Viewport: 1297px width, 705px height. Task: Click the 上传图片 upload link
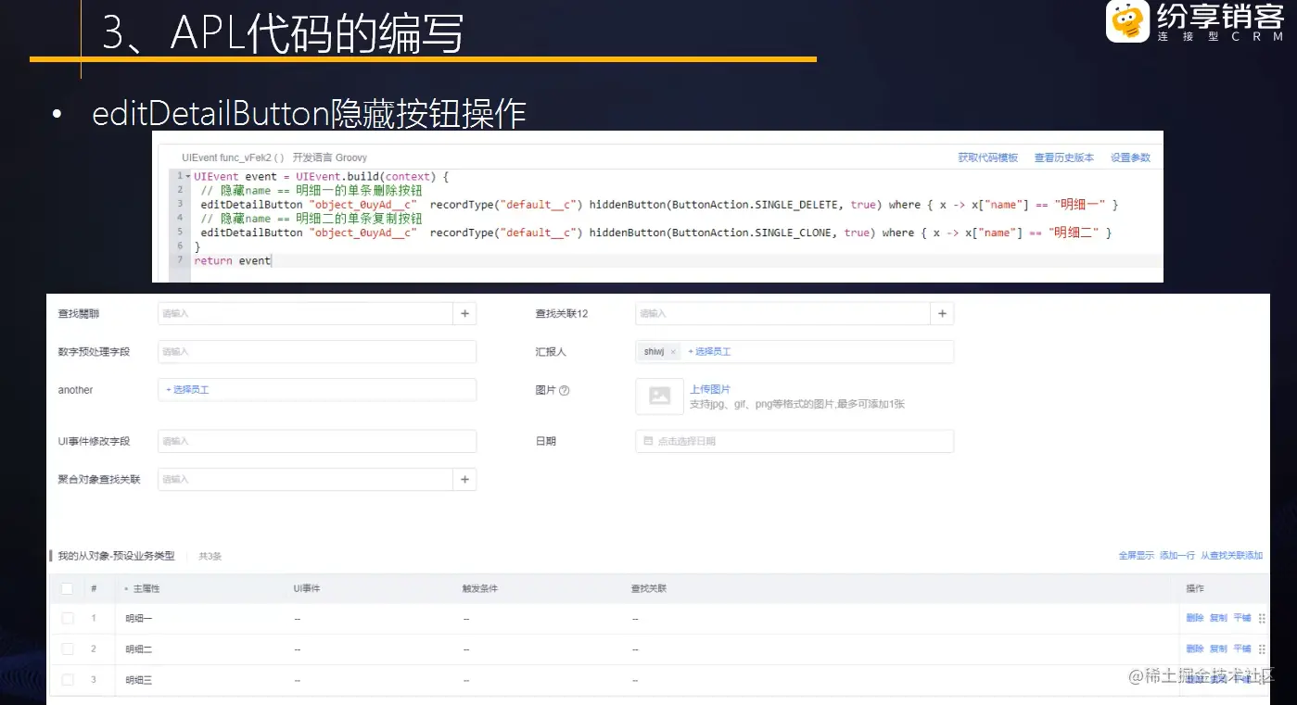(x=710, y=390)
